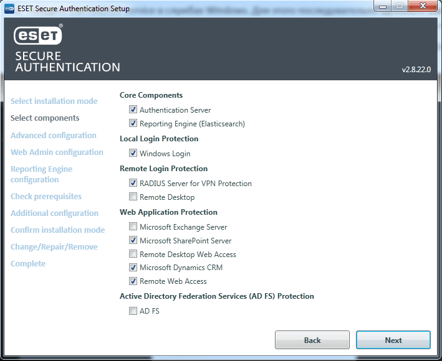Enable the AD FS checkbox
The image size is (442, 361).
pyautogui.click(x=133, y=311)
